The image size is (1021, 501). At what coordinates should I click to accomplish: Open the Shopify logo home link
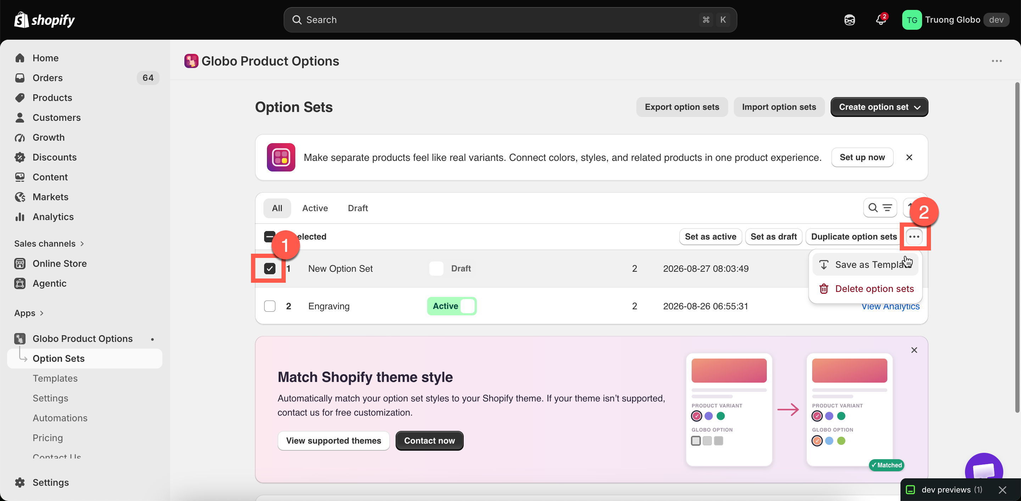44,20
